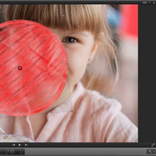
Task: Click the small arrow right of 72%
Action: click(x=149, y=3)
